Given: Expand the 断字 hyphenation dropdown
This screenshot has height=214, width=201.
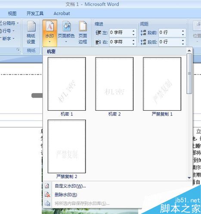Looking at the screenshot, I should (x=13, y=39).
